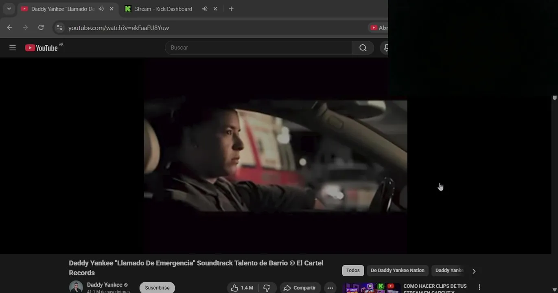Open Daddy Yankee channel avatar

pos(76,287)
